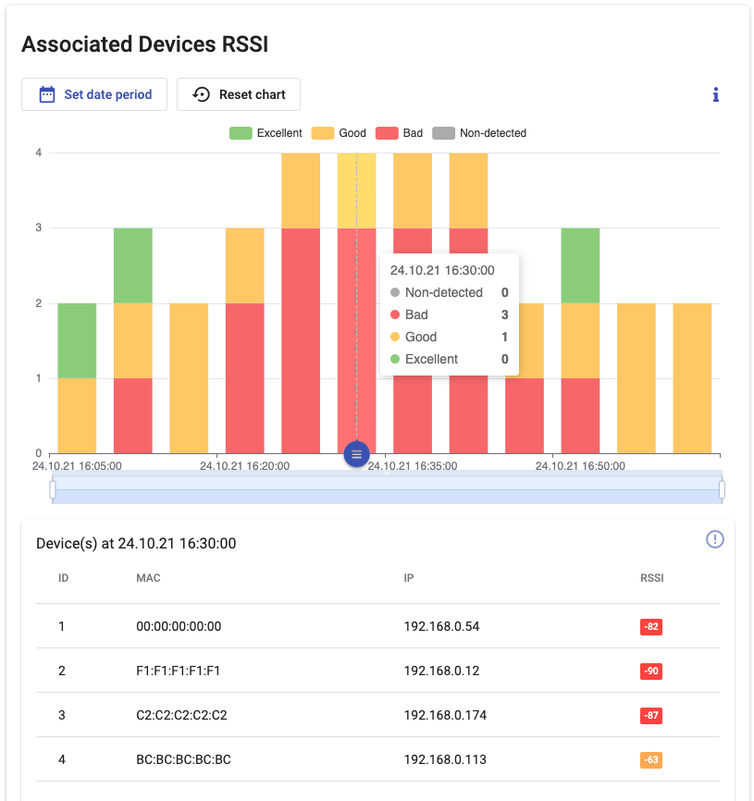Click the orange -63 RSSI badge

tap(650, 760)
